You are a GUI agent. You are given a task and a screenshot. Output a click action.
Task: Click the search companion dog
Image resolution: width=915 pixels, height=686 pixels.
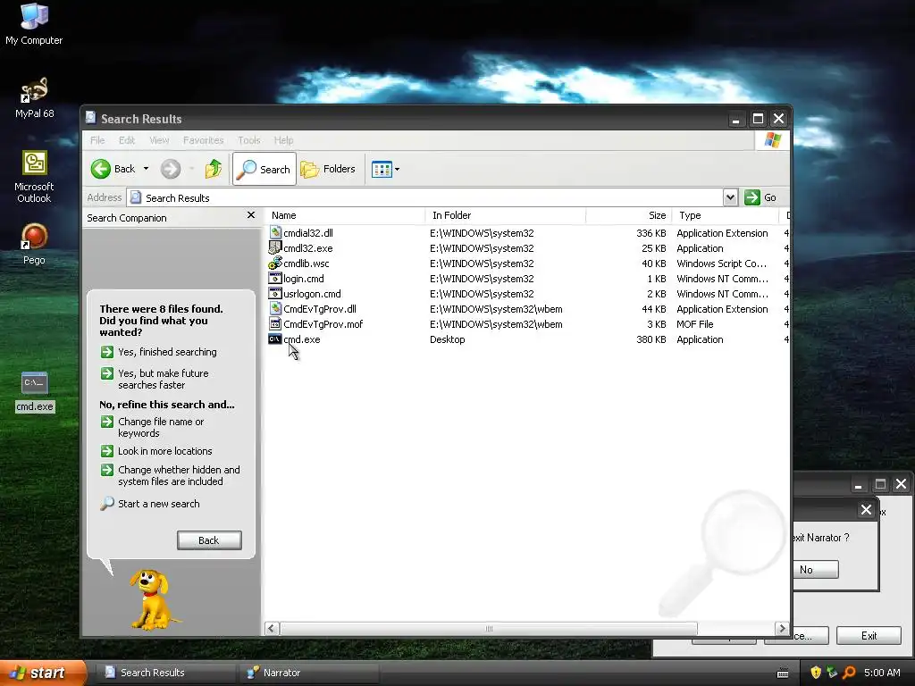click(x=153, y=599)
